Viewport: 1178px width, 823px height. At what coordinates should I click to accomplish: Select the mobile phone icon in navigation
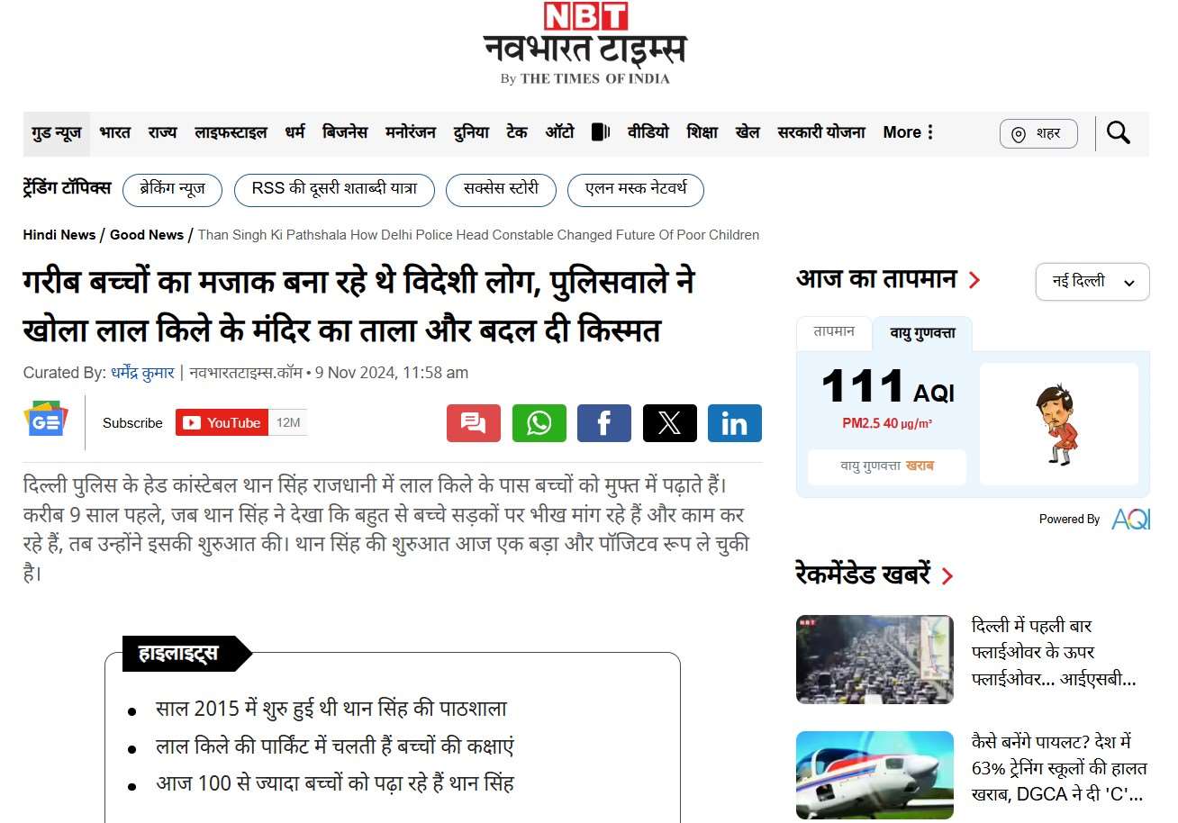(600, 131)
